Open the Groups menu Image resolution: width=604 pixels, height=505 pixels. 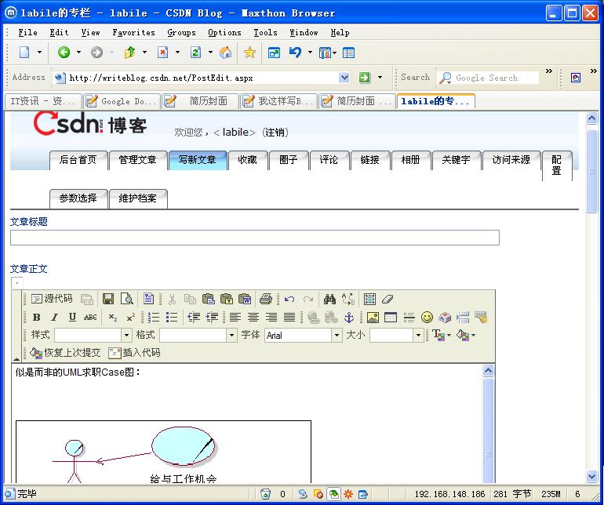[x=181, y=33]
